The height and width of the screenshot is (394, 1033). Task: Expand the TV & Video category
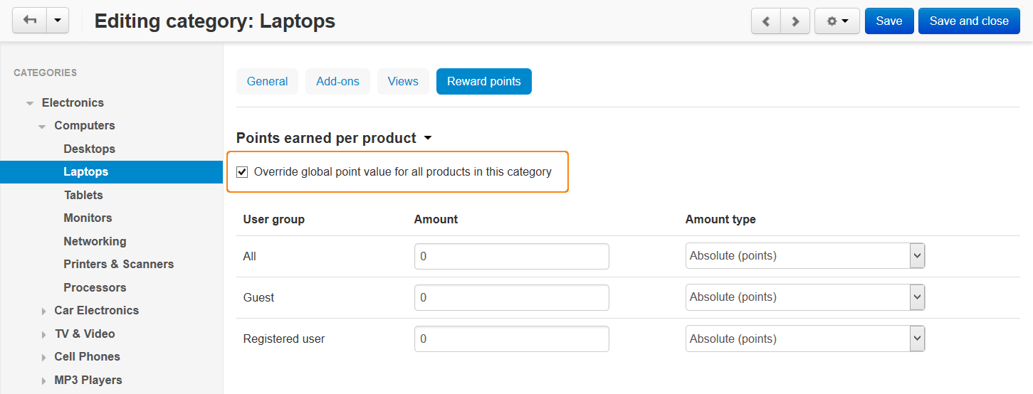click(43, 334)
